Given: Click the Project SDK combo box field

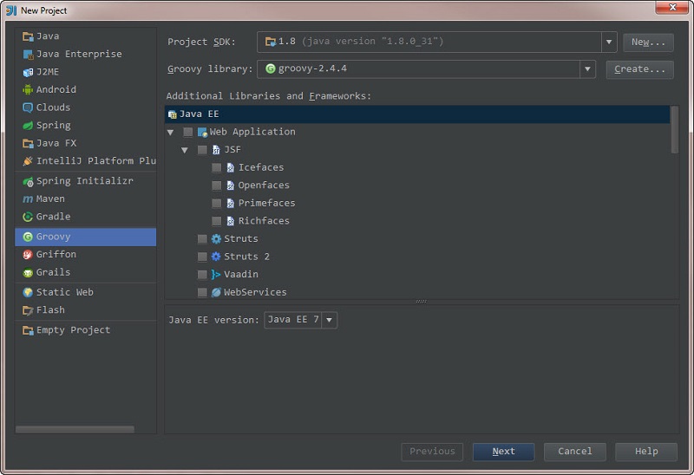Looking at the screenshot, I should (x=437, y=42).
